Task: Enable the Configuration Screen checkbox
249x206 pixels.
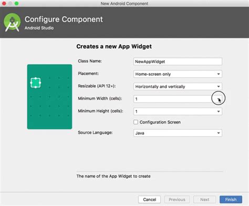Action: coord(136,122)
